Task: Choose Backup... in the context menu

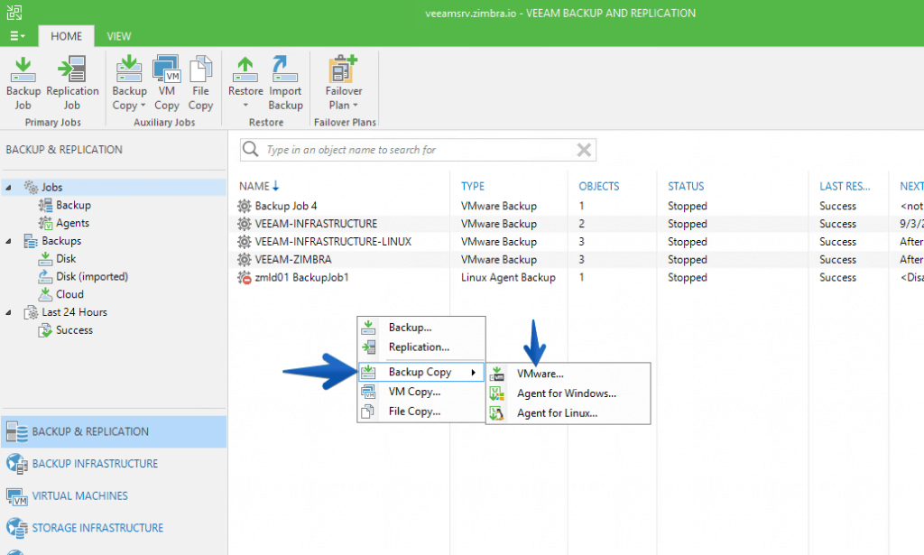Action: pos(421,327)
